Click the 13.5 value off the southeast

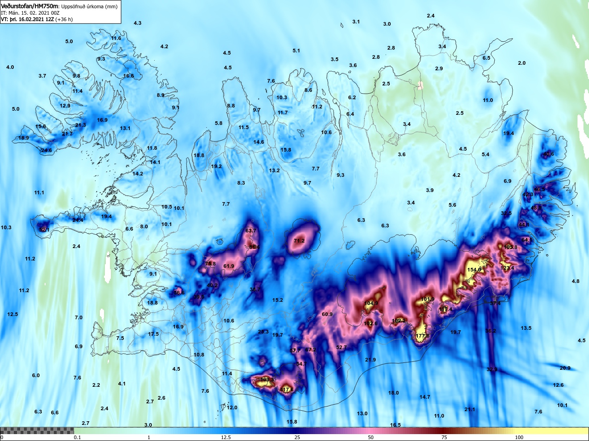tap(526, 328)
